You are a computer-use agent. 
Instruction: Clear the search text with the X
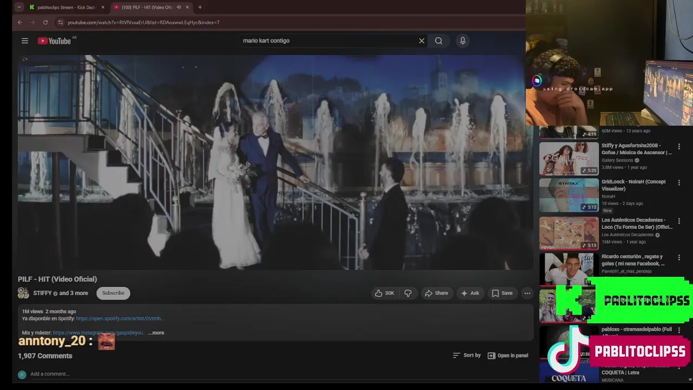422,41
